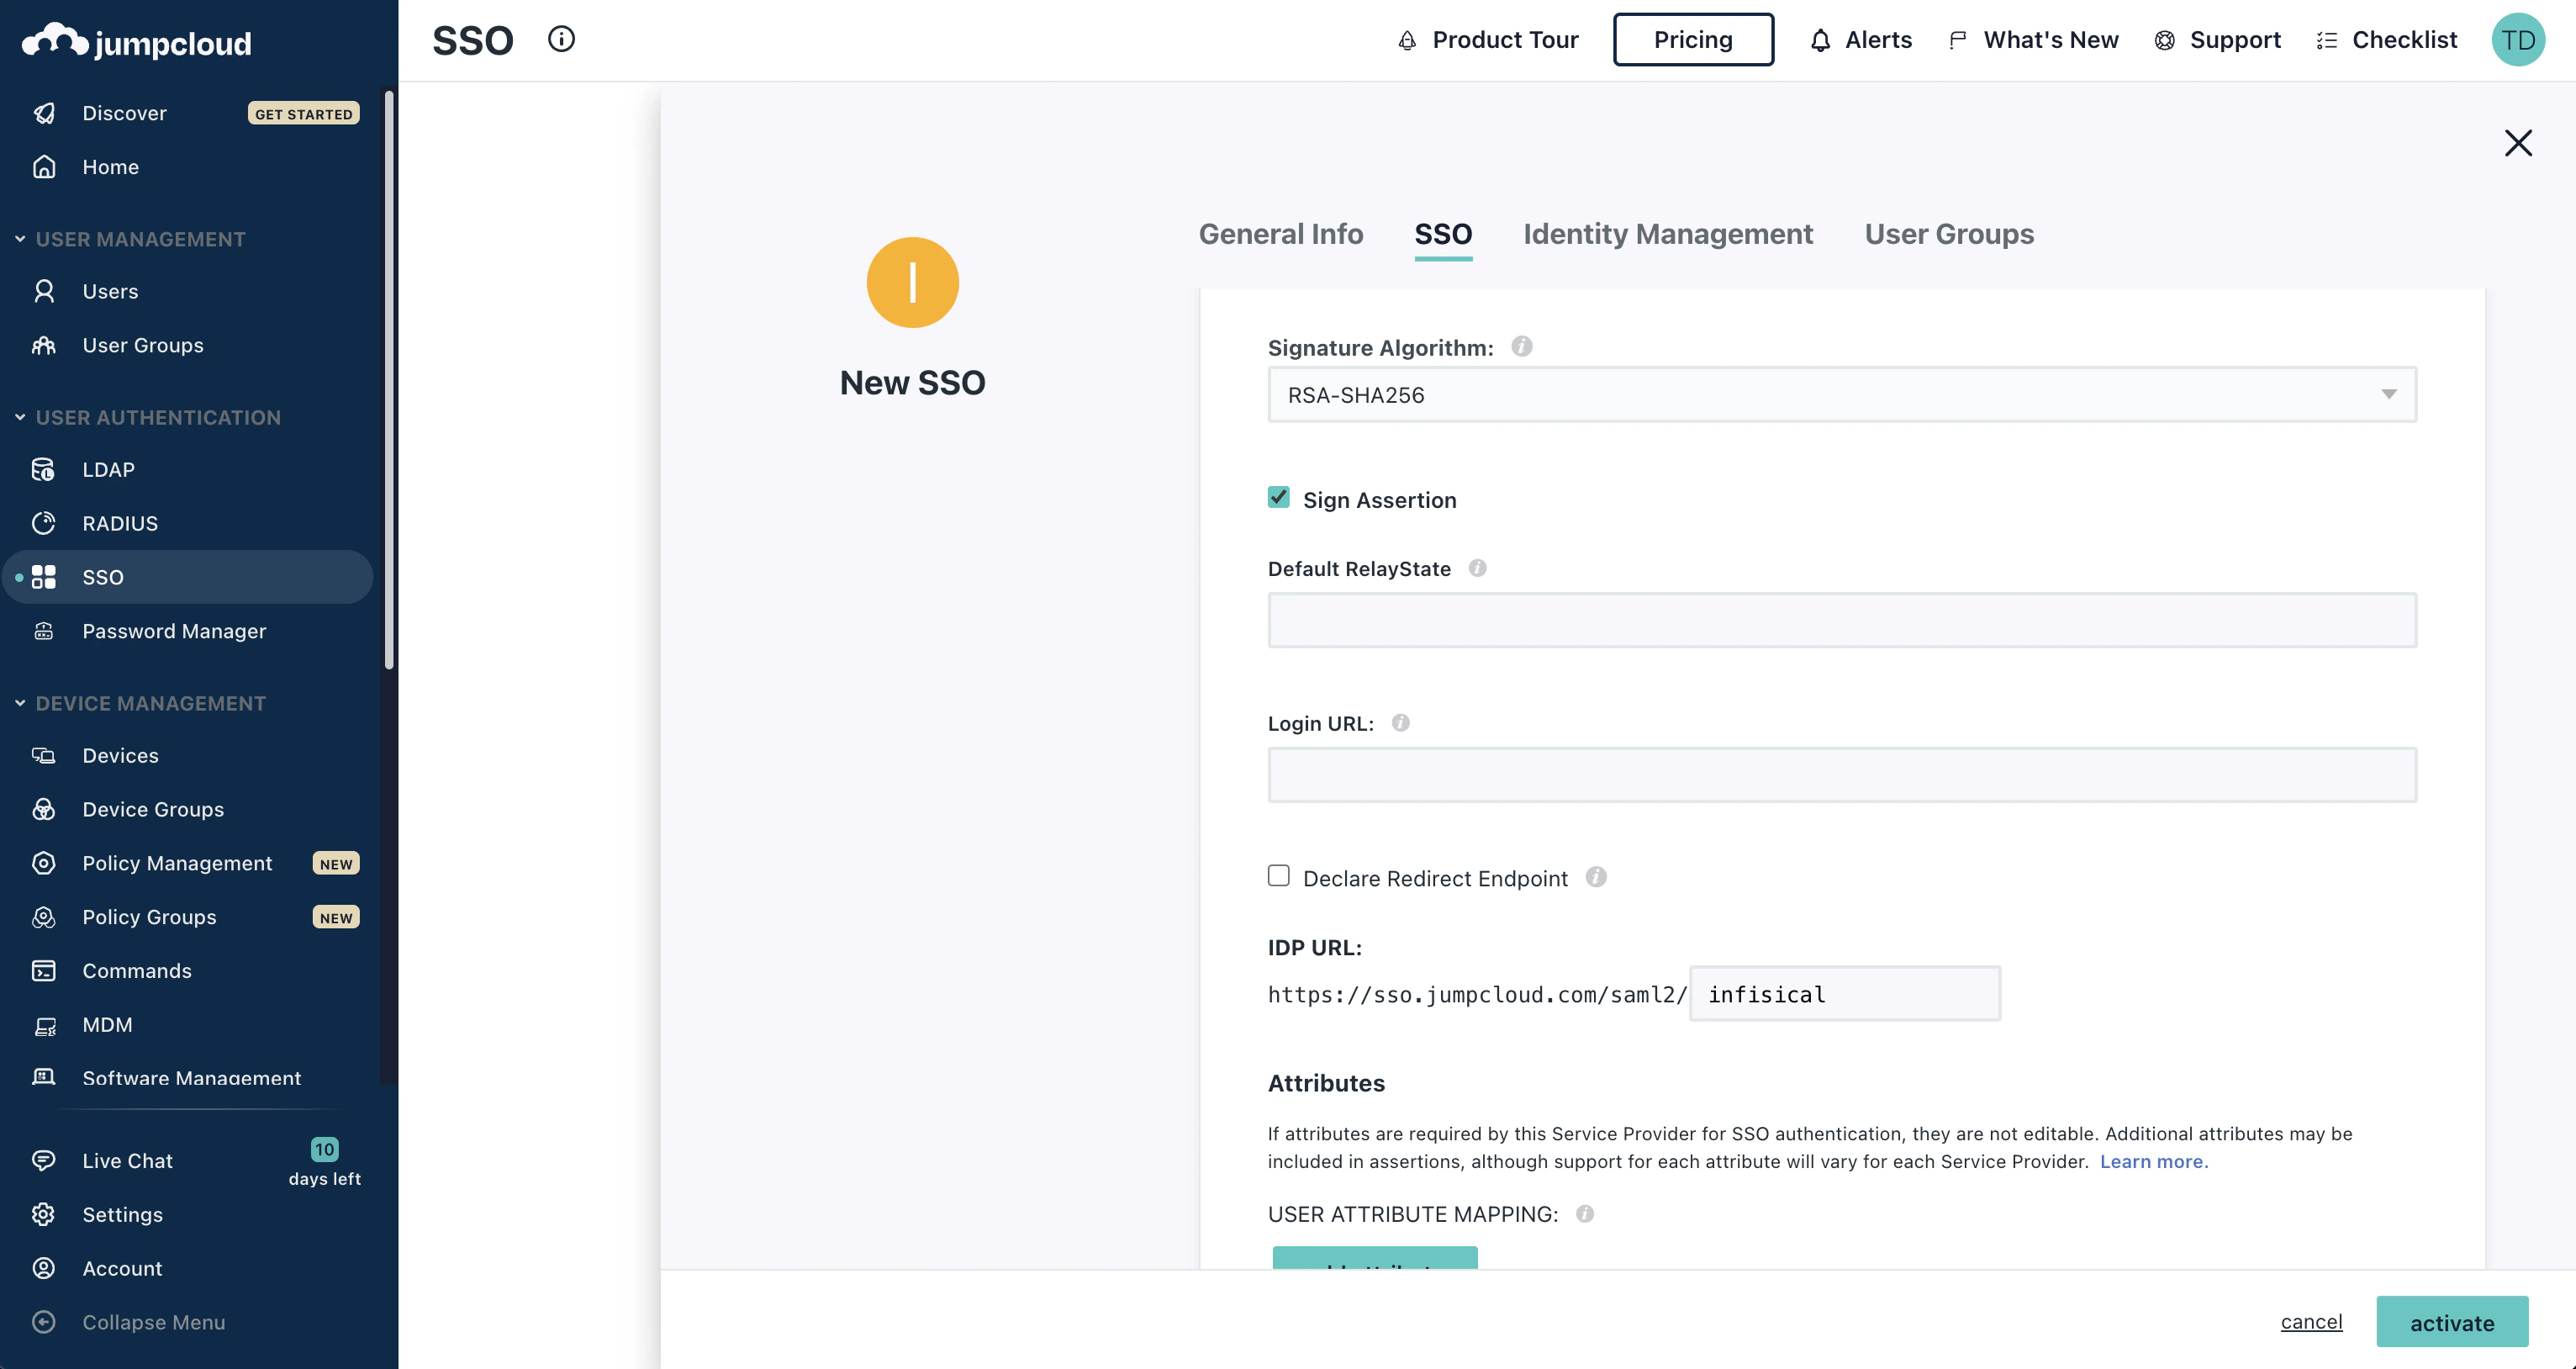Click the JumpCloud logo

point(137,42)
